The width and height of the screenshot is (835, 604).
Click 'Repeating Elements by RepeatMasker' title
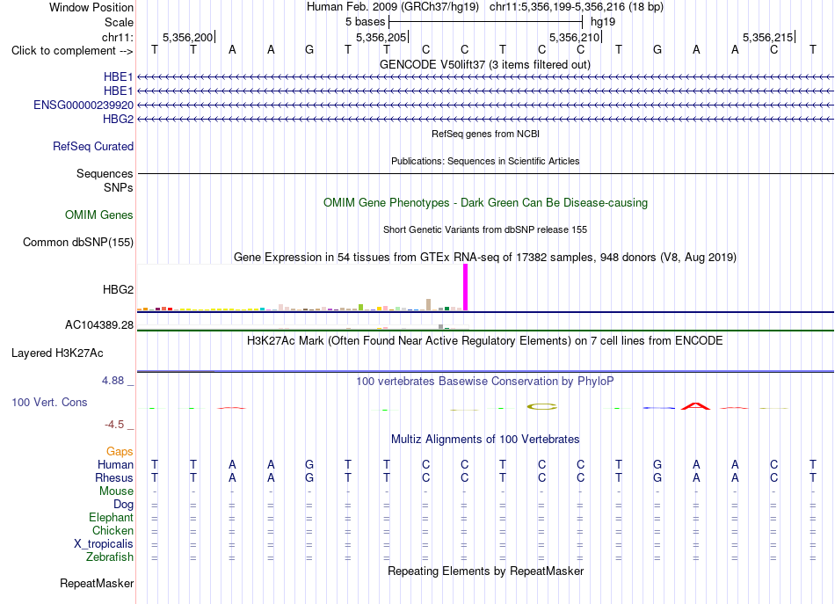486,571
